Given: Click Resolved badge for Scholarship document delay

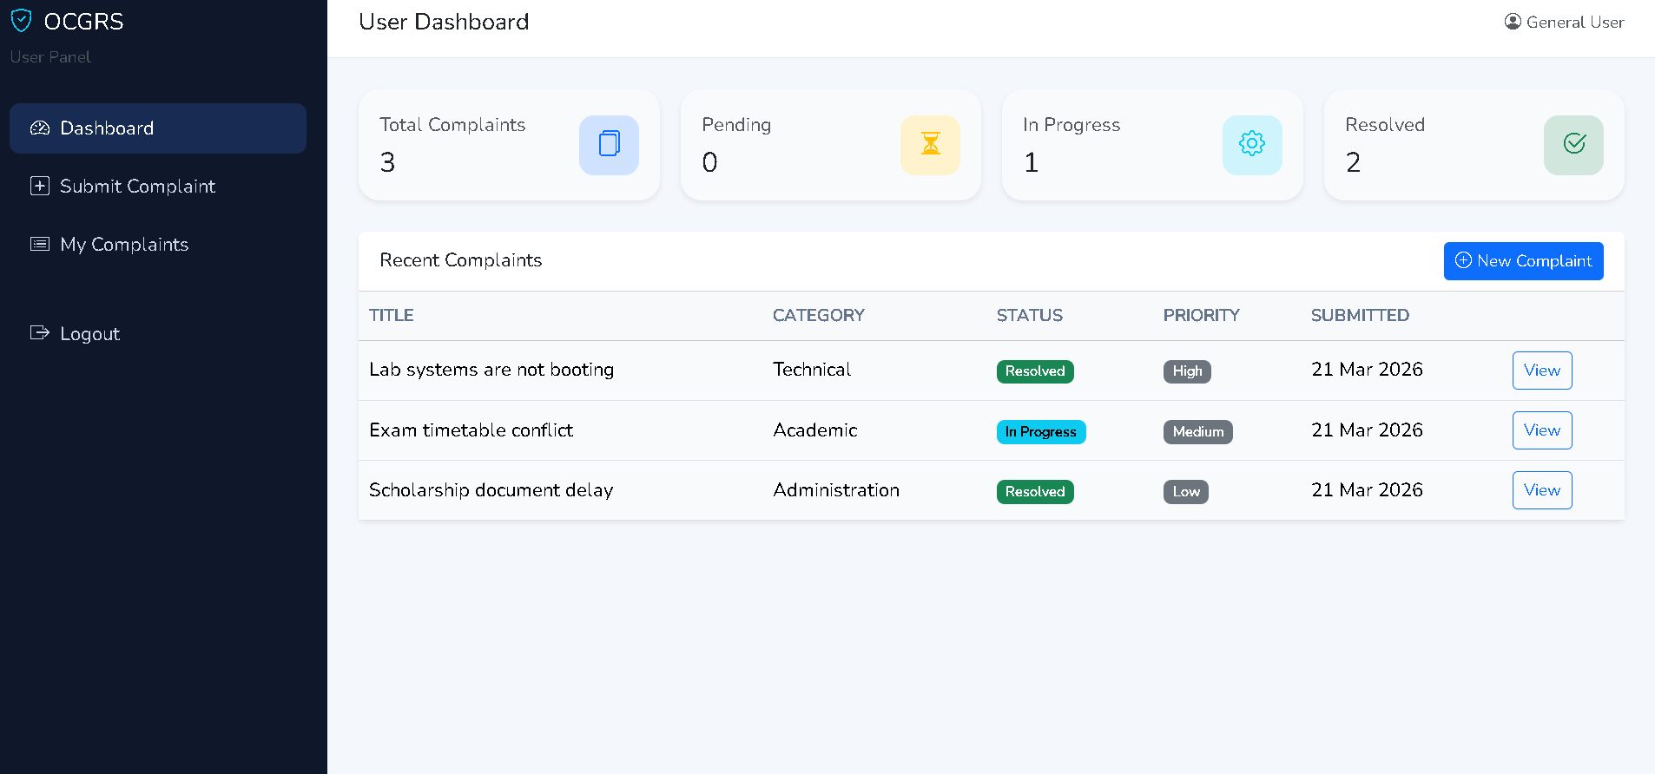Looking at the screenshot, I should [1035, 492].
